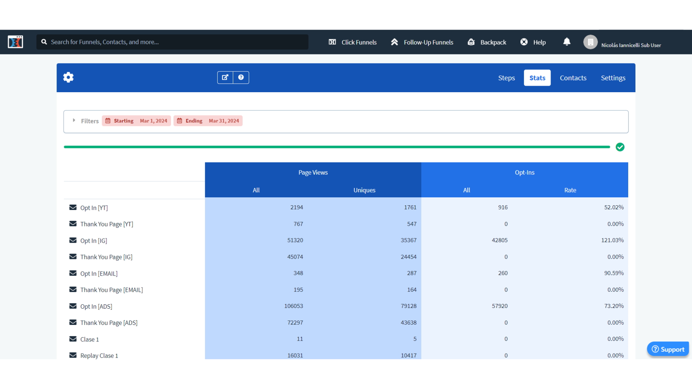Screen dimensions: 692x389
Task: Click the Opt-Ins column group header
Action: pyautogui.click(x=525, y=173)
